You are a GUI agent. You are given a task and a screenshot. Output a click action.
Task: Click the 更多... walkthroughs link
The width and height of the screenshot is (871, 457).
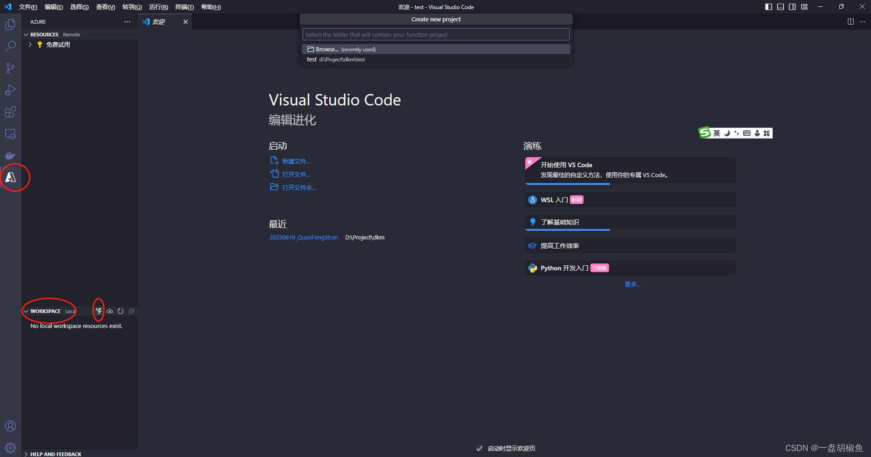pyautogui.click(x=632, y=284)
